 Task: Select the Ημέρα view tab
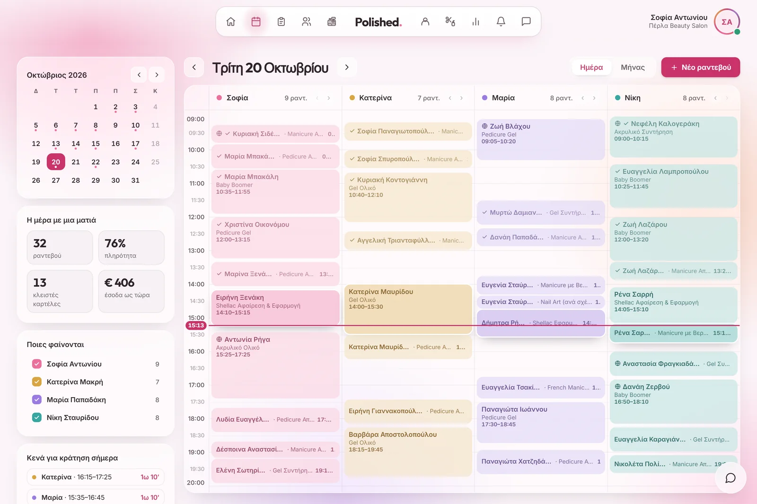[x=591, y=67]
